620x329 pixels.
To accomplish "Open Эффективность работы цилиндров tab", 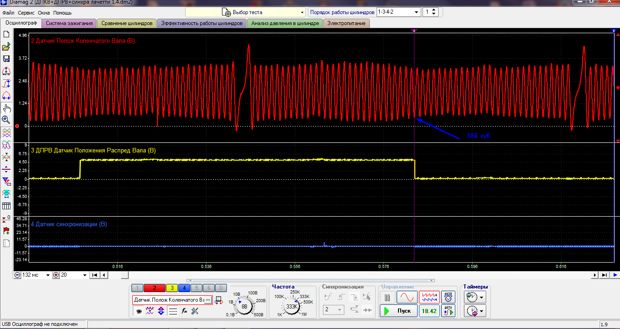I will (202, 23).
